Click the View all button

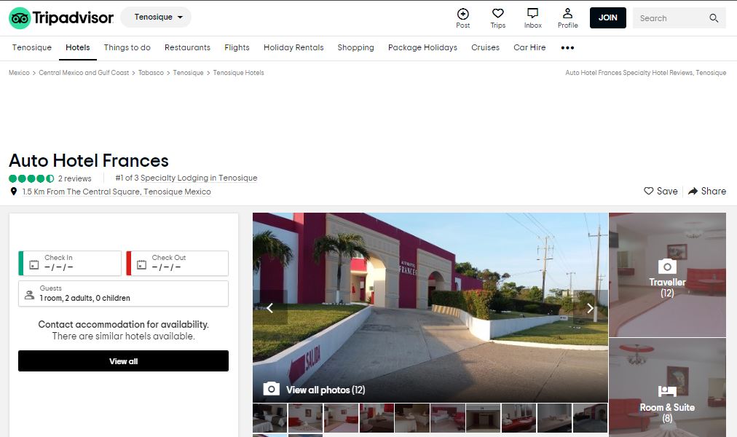(x=123, y=361)
